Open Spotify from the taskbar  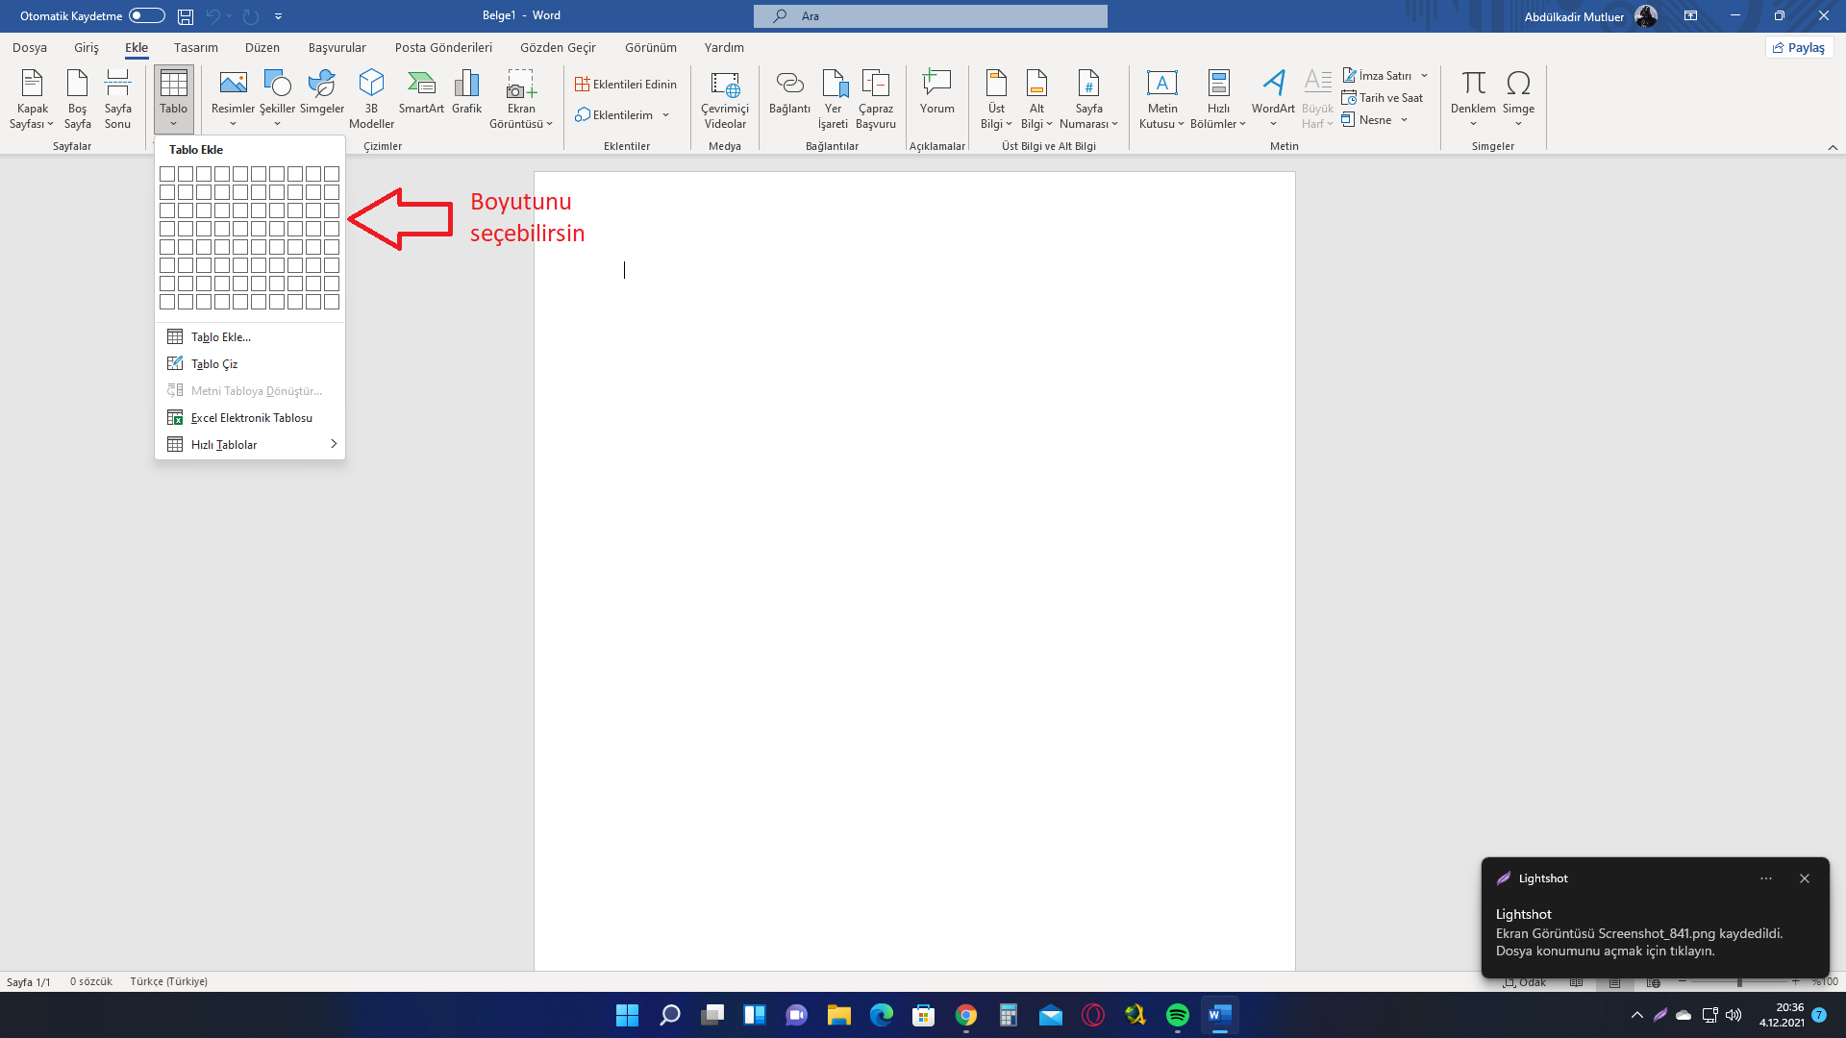[x=1177, y=1015]
